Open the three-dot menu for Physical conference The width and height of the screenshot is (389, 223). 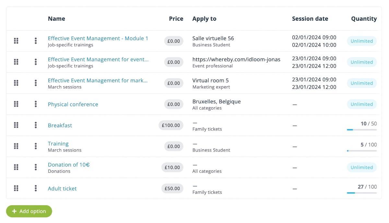pyautogui.click(x=36, y=104)
